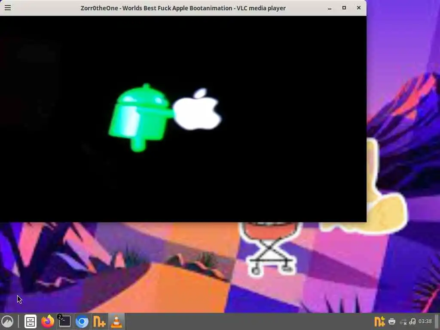Screen dimensions: 440x330
Task: Open the file manager from taskbar
Action: (x=31, y=321)
